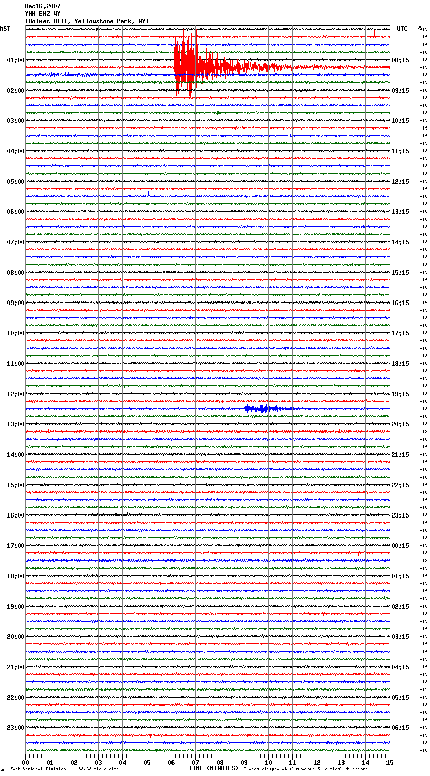Click the 09:15 UTC time label
This screenshot has height=776, width=430.
click(400, 91)
